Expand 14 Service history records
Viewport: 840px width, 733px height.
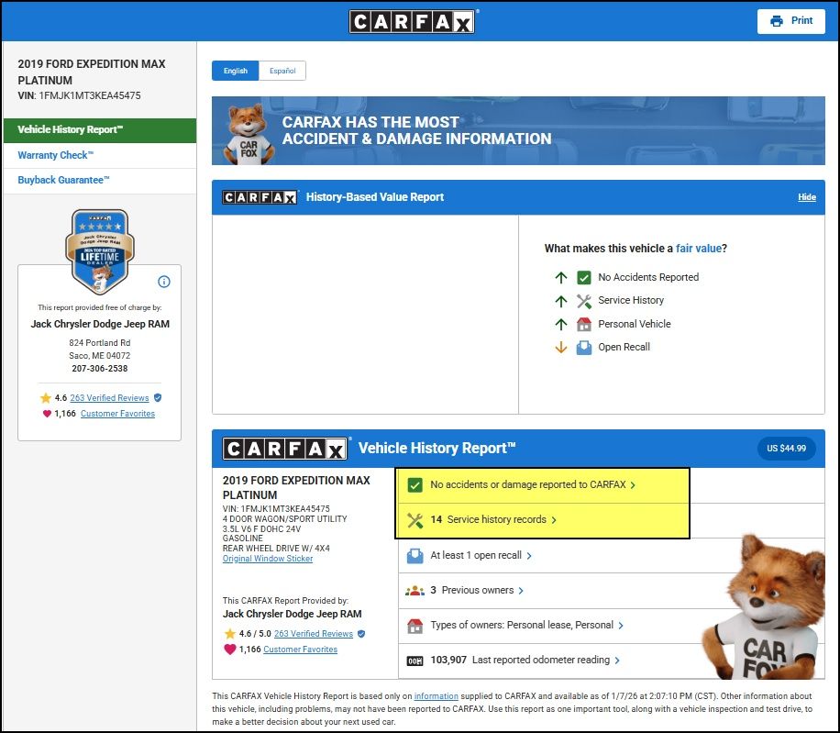[501, 520]
